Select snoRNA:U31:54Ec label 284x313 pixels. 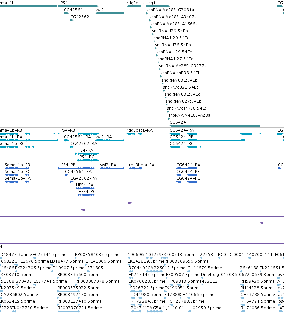[x=181, y=87]
